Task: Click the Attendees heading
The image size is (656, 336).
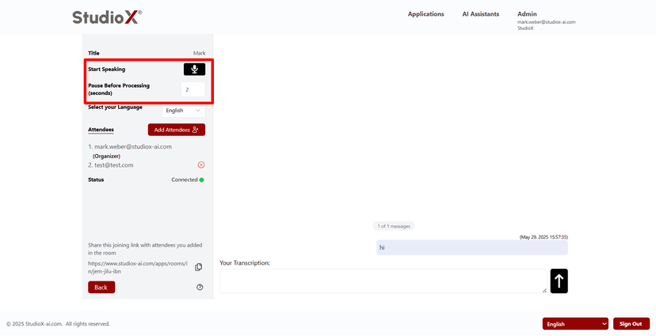Action: pos(101,130)
